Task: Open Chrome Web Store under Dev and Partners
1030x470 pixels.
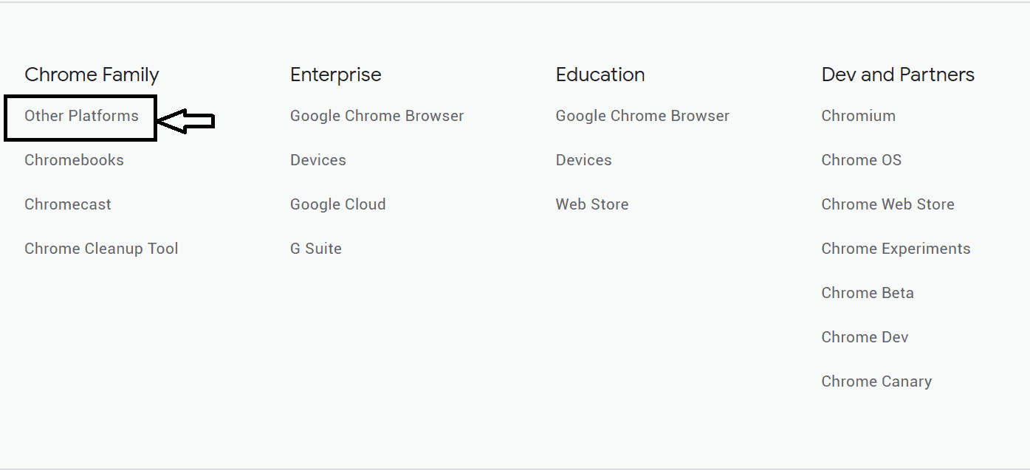Action: click(887, 204)
